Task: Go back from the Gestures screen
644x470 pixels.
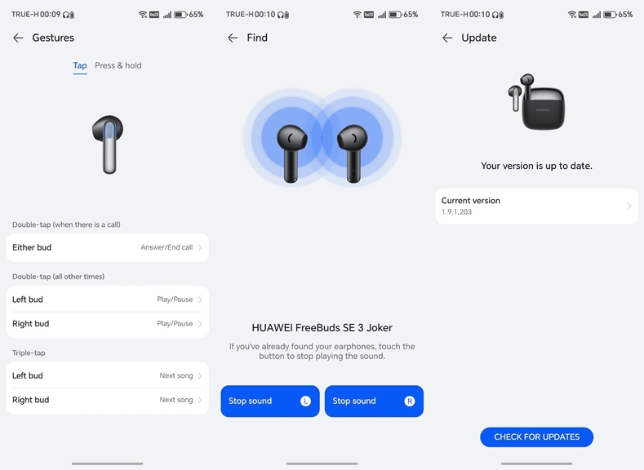Action: coord(18,38)
